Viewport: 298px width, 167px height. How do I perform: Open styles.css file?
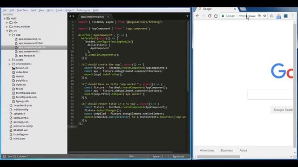click(21, 84)
